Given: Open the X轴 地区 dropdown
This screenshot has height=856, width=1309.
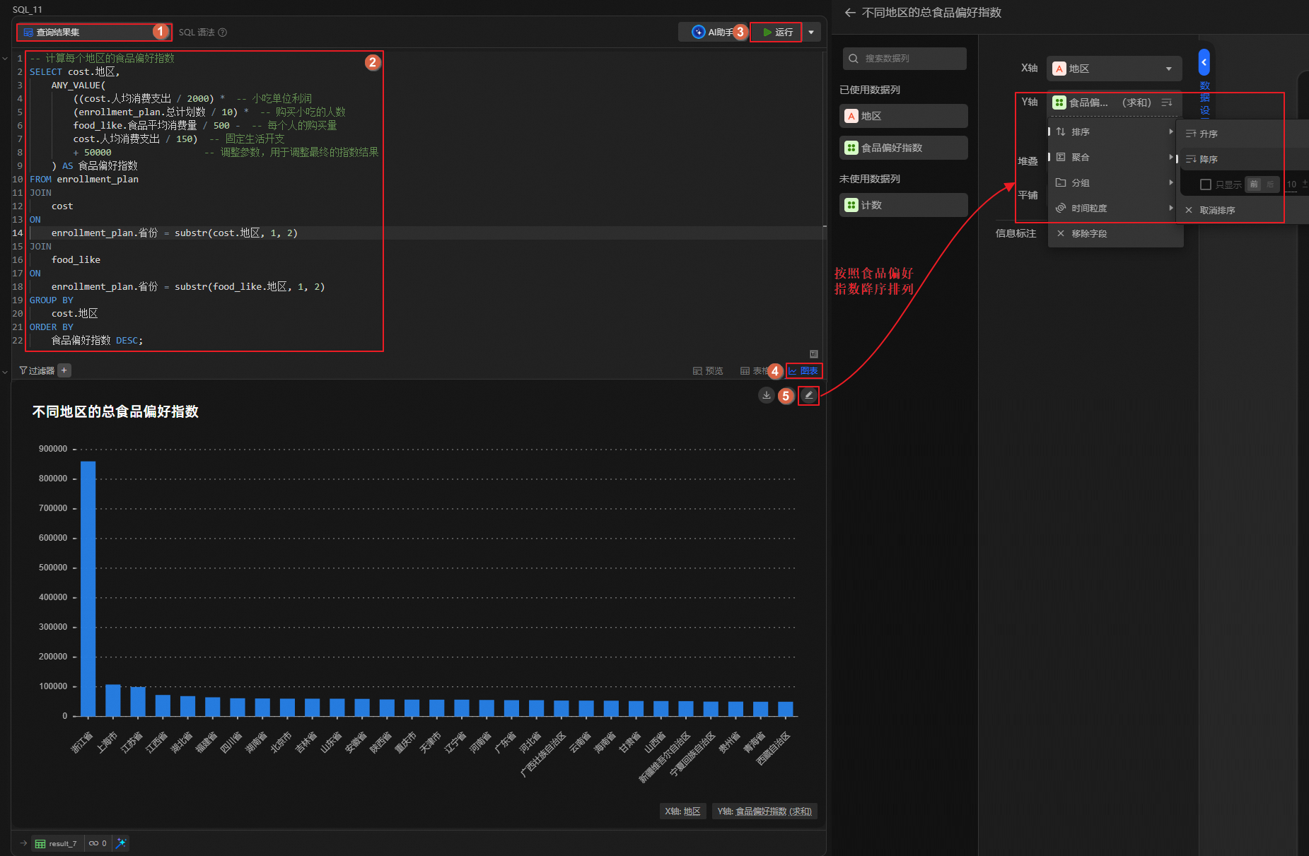Looking at the screenshot, I should (1114, 69).
